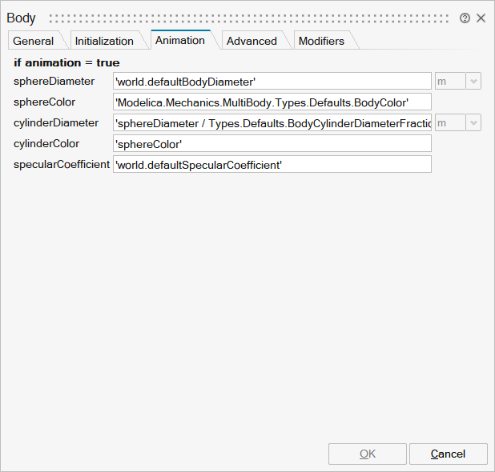This screenshot has height=472, width=495.
Task: Close the Body dialog with X
Action: (481, 18)
